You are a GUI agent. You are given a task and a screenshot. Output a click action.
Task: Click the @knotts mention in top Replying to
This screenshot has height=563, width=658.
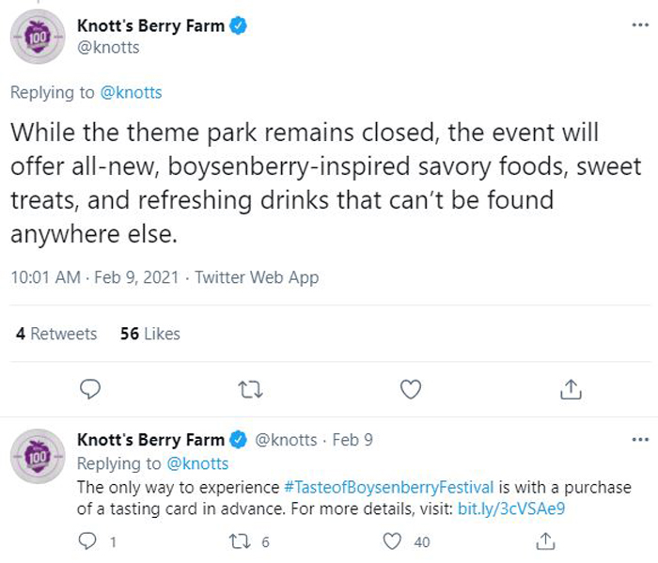click(x=131, y=92)
